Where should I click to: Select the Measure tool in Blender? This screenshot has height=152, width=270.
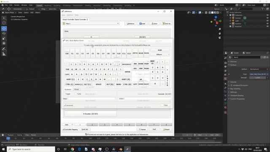4,54
